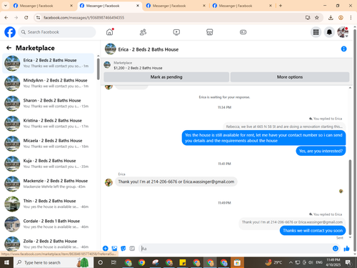
Task: Click 'Thanks we will contact you soon' bubble
Action: [313, 231]
